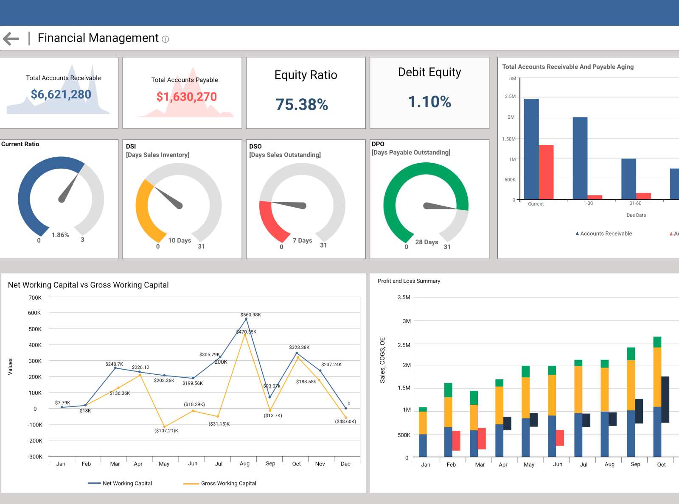Click the DSO [Days Sales Outstanding] heading
Viewport: 679px width, 504px height.
click(285, 150)
